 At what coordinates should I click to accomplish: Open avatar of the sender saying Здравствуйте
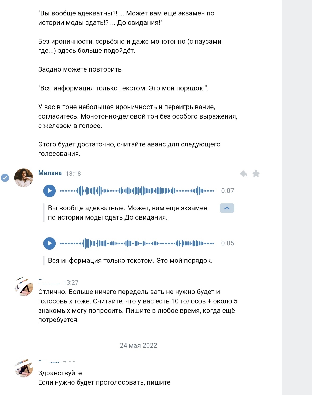point(23,368)
